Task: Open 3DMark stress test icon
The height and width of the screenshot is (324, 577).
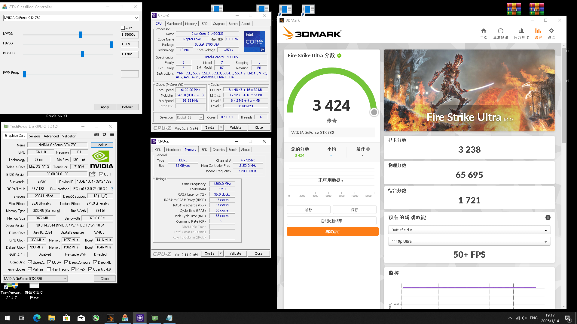Action: click(x=521, y=31)
